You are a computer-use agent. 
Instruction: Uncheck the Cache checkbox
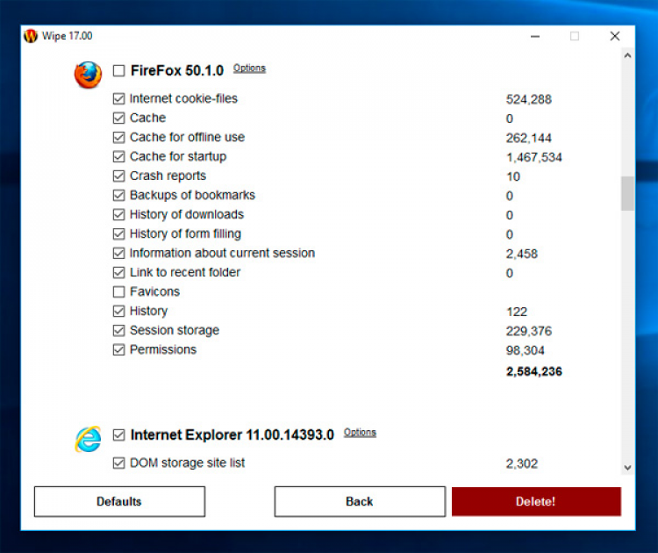[118, 118]
